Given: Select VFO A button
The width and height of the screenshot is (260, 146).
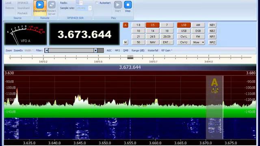Looking at the screenshot, I should point(126,25).
